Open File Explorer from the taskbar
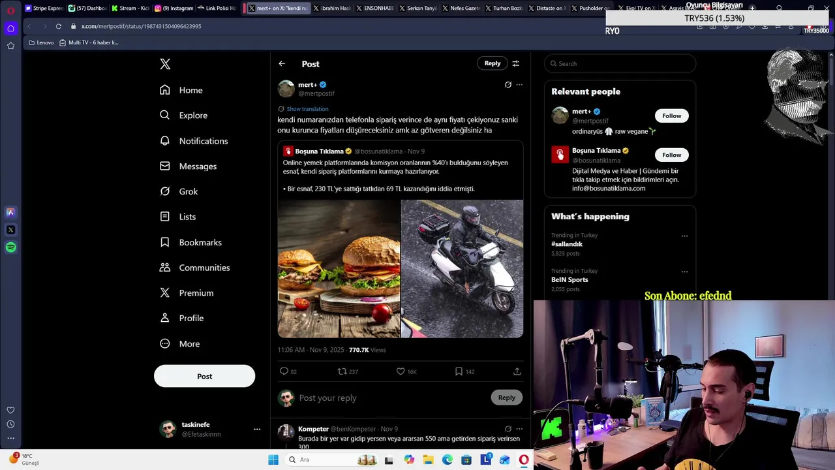The width and height of the screenshot is (835, 470). click(428, 460)
